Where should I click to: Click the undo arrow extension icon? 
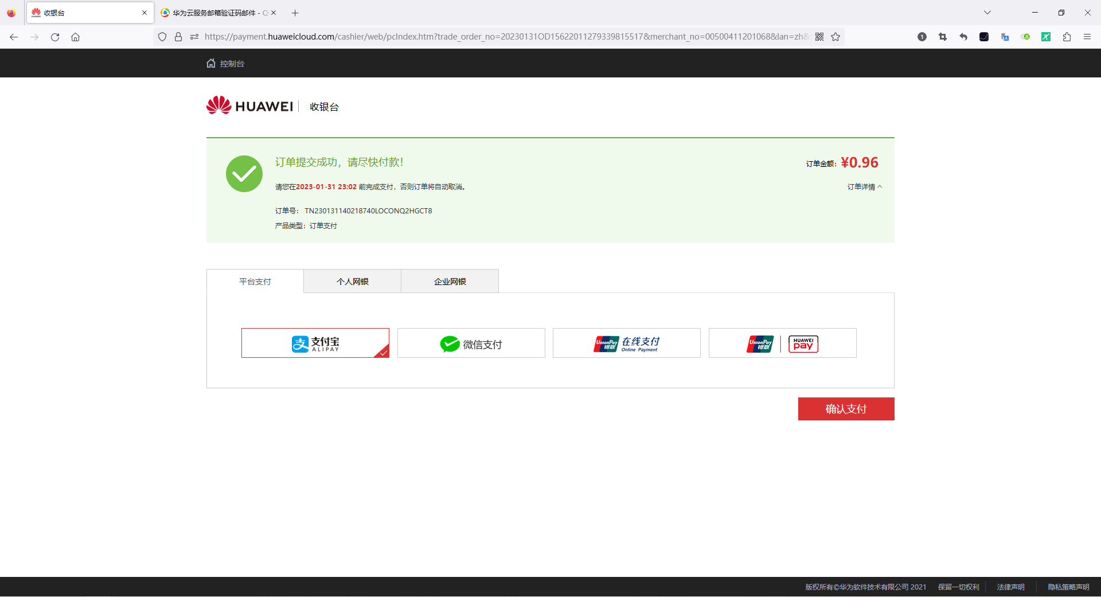tap(963, 37)
